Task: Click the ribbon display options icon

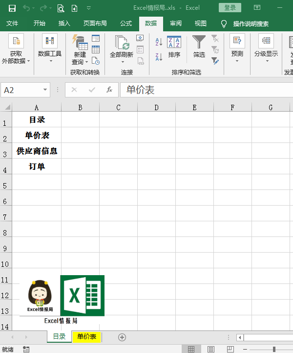Action: point(257,8)
